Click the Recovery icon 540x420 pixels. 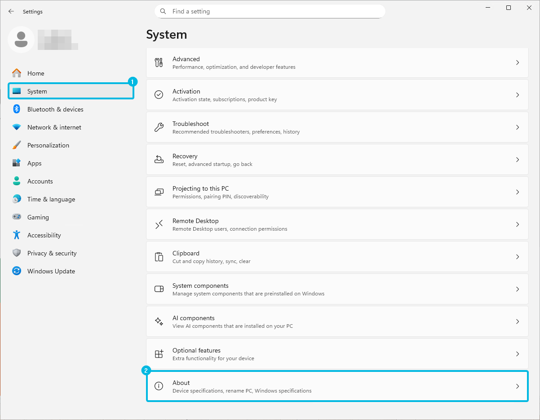click(x=159, y=160)
